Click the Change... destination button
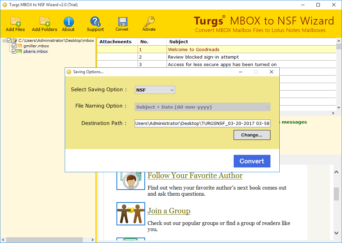Image resolution: width=342 pixels, height=243 pixels. tap(252, 135)
